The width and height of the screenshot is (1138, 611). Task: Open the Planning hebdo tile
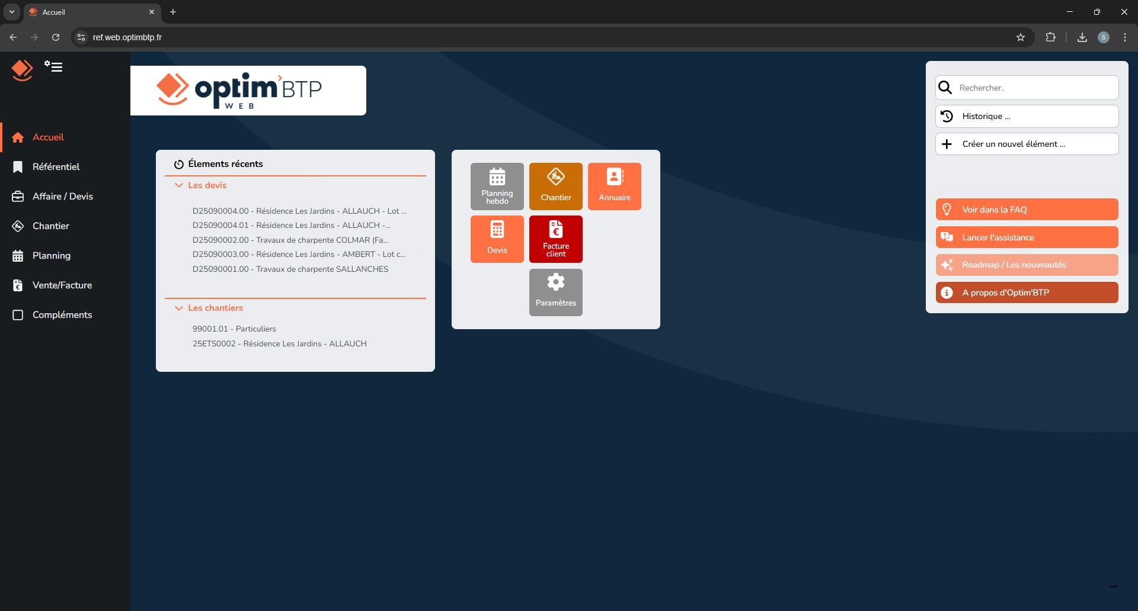(497, 186)
